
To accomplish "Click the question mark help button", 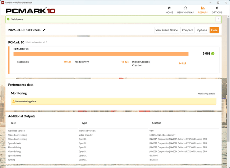I will [x=218, y=19].
